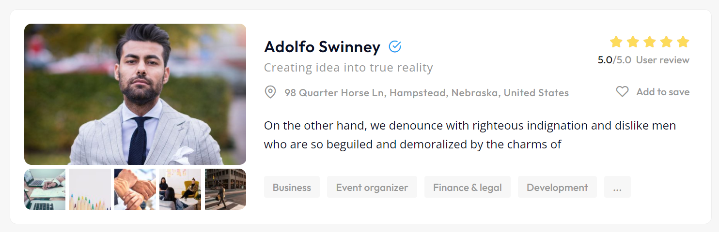The width and height of the screenshot is (719, 232).
Task: View the street building thumbnail
Action: point(225,189)
